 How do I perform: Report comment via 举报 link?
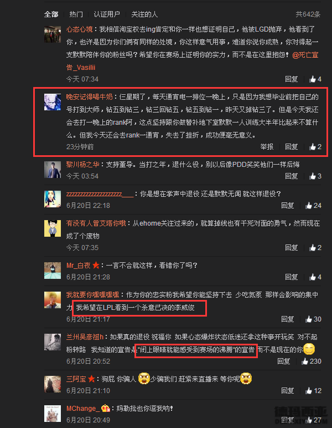coord(267,147)
